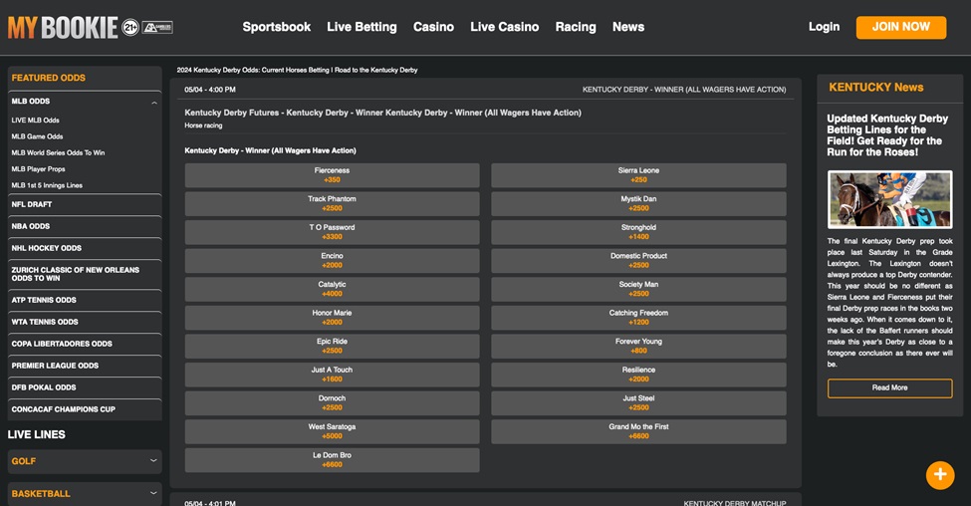Screen dimensions: 971x506
Task: Click the Login link
Action: pyautogui.click(x=824, y=27)
